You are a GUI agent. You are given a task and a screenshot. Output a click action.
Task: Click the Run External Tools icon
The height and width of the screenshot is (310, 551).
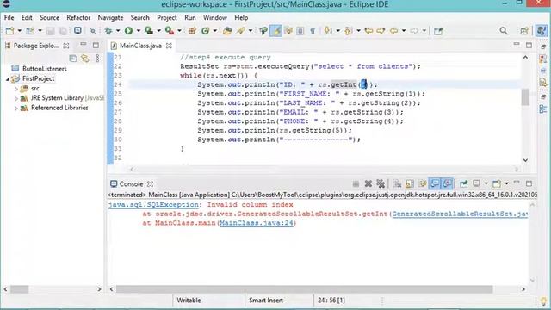click(x=170, y=31)
